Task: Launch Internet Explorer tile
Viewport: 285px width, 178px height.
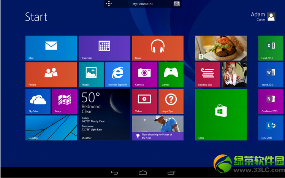Action: pyautogui.click(x=118, y=75)
